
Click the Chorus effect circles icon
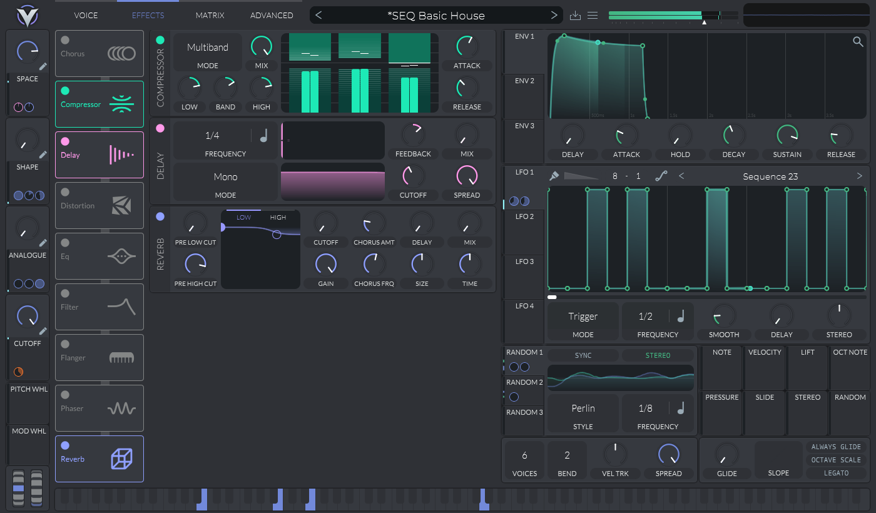121,54
